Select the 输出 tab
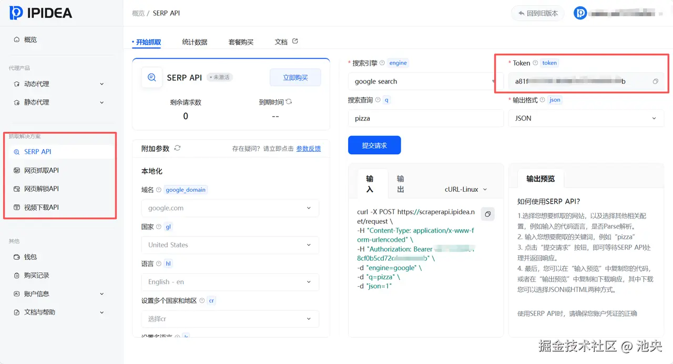 point(401,184)
